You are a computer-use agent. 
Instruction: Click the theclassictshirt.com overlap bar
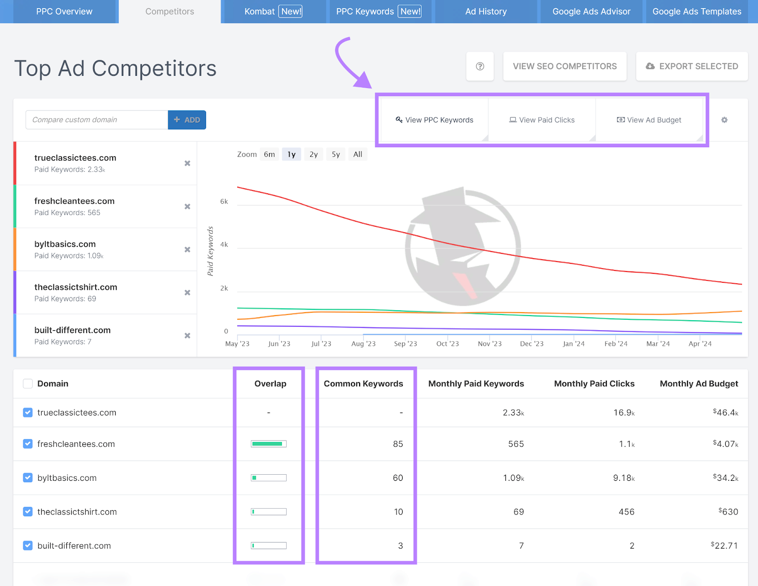point(269,512)
